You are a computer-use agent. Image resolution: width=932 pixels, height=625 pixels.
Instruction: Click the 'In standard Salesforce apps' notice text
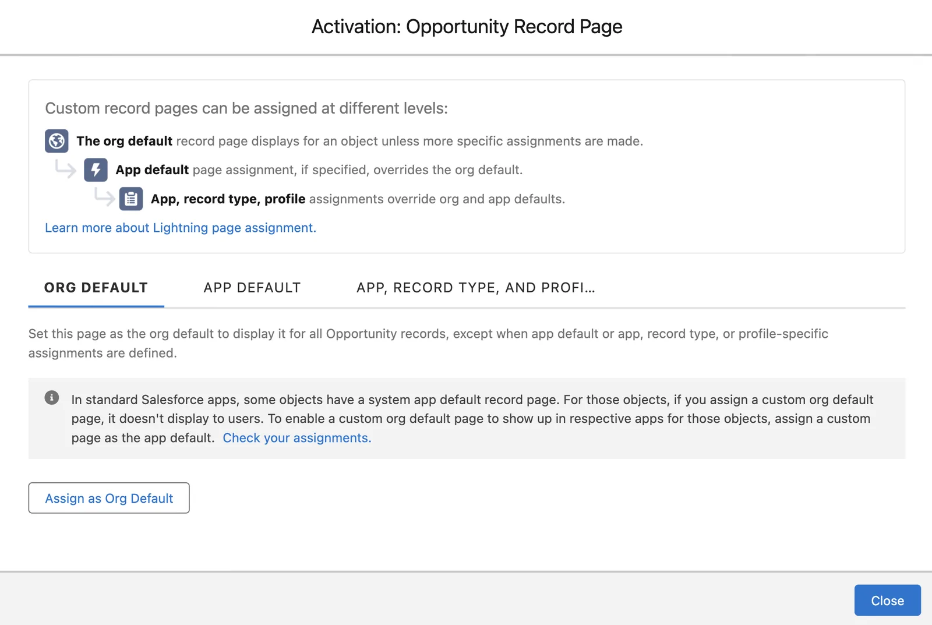coord(472,419)
